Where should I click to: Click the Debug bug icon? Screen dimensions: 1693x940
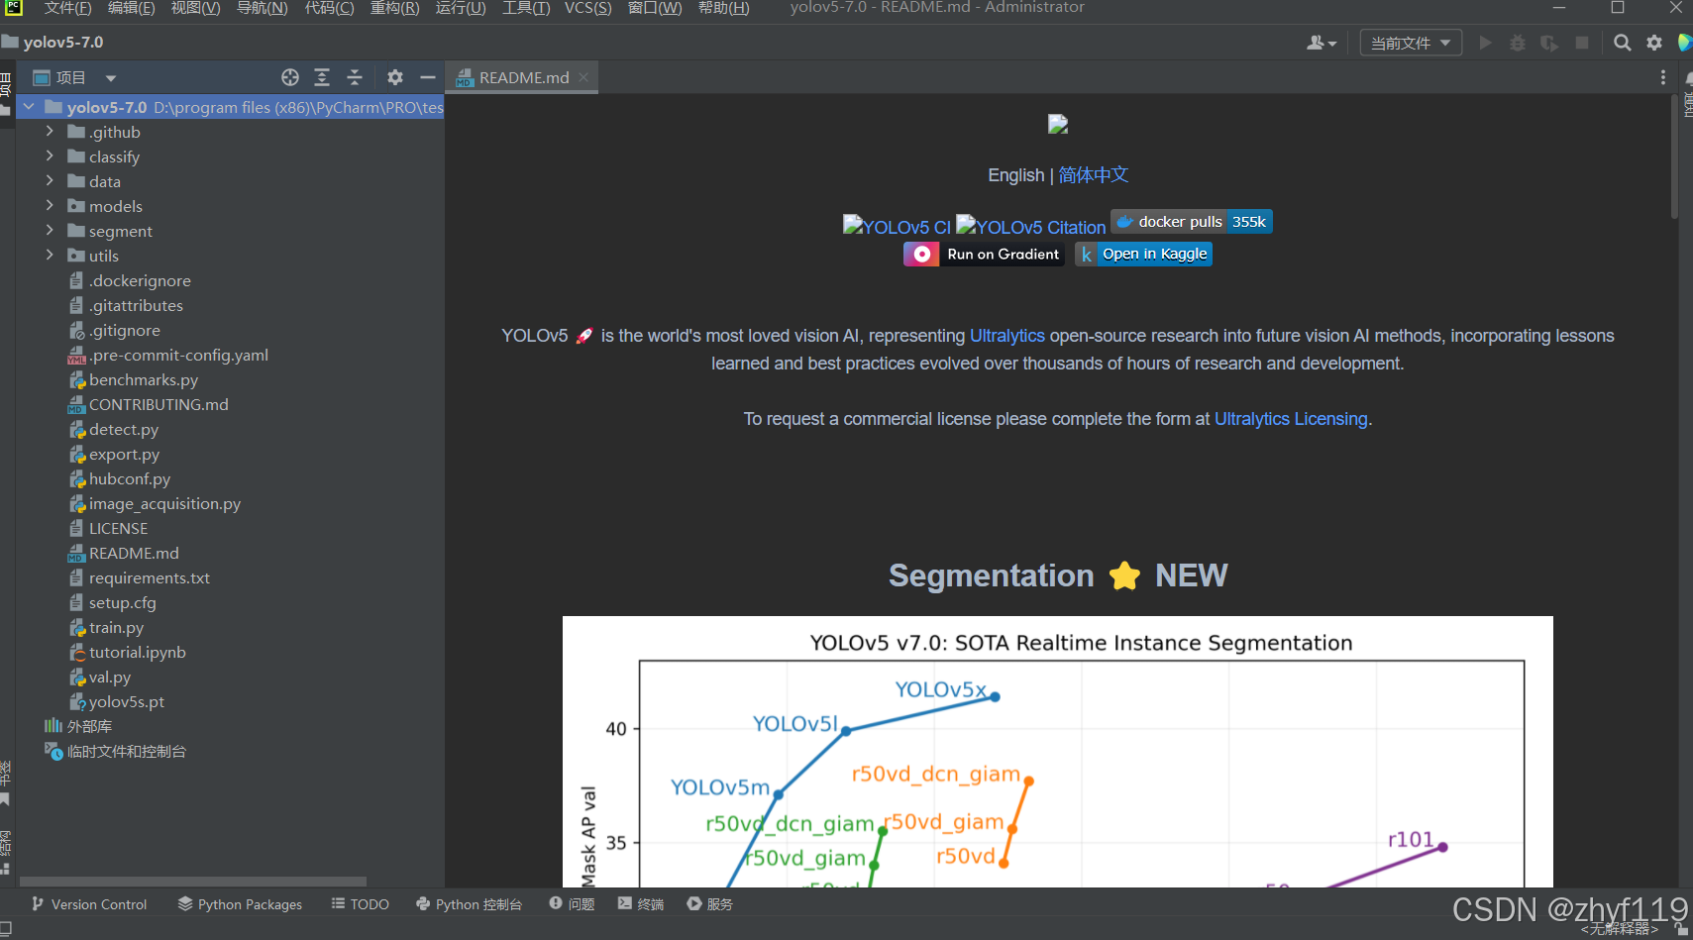pos(1518,43)
